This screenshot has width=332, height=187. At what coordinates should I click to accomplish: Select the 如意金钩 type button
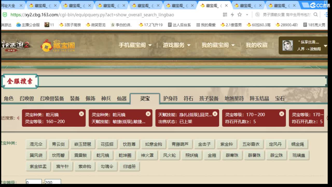point(153,144)
